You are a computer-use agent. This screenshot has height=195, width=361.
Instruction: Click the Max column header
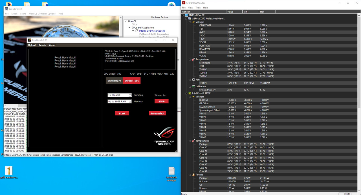[267, 12]
